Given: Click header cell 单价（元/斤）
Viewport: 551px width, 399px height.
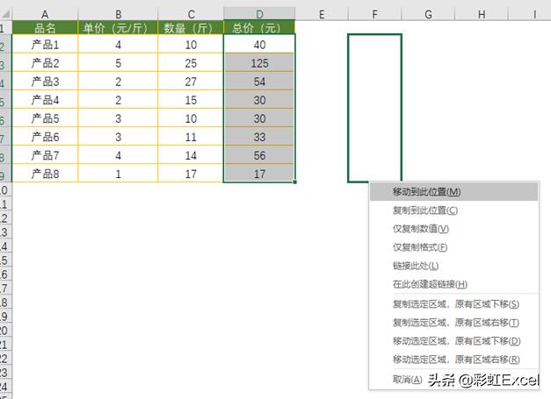Looking at the screenshot, I should 118,28.
